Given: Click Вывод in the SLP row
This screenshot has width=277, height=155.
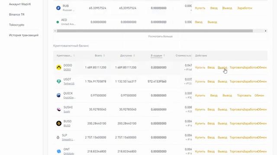Looking at the screenshot, I should (222, 137).
